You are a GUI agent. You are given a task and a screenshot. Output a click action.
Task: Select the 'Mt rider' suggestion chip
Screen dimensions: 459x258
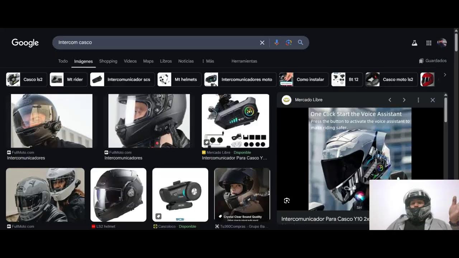pos(68,80)
